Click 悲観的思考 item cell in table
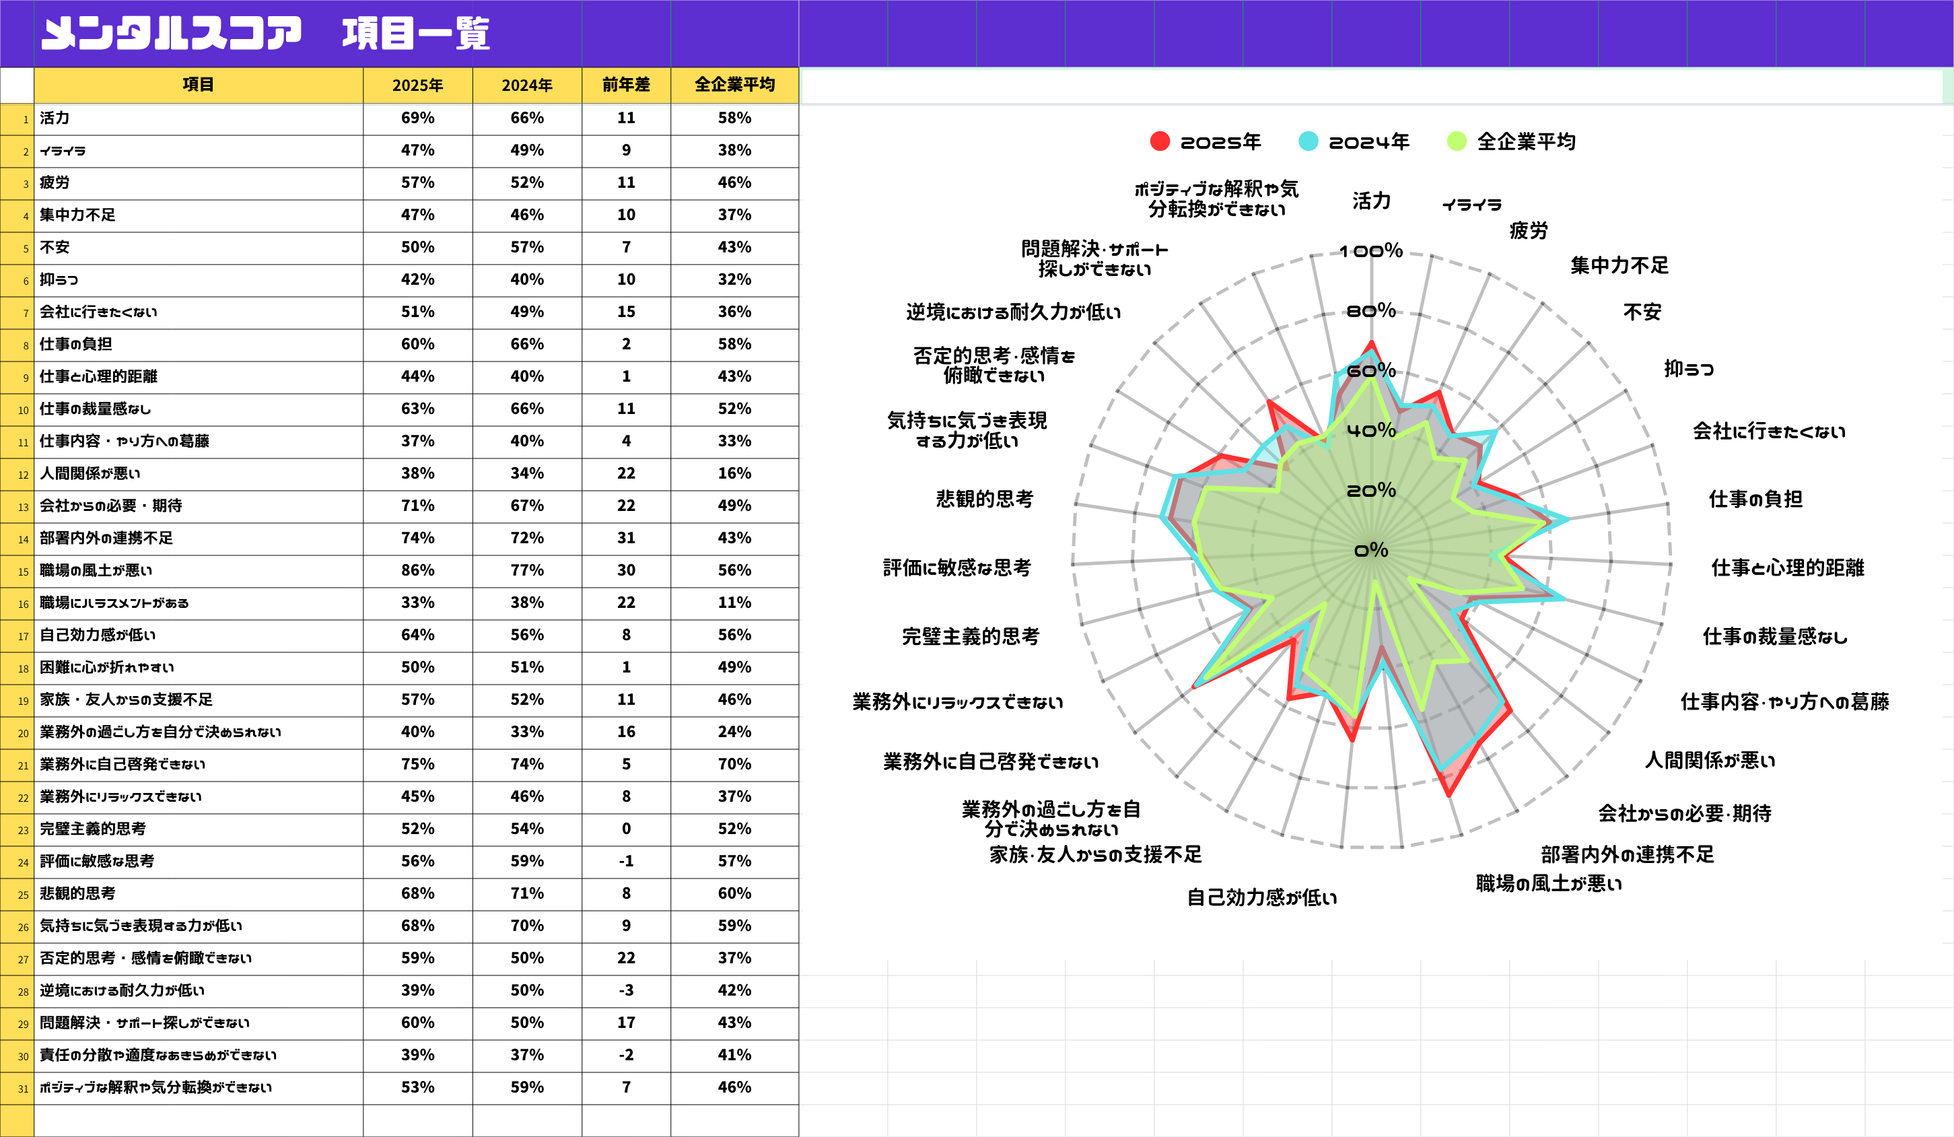1954x1137 pixels. 199,894
